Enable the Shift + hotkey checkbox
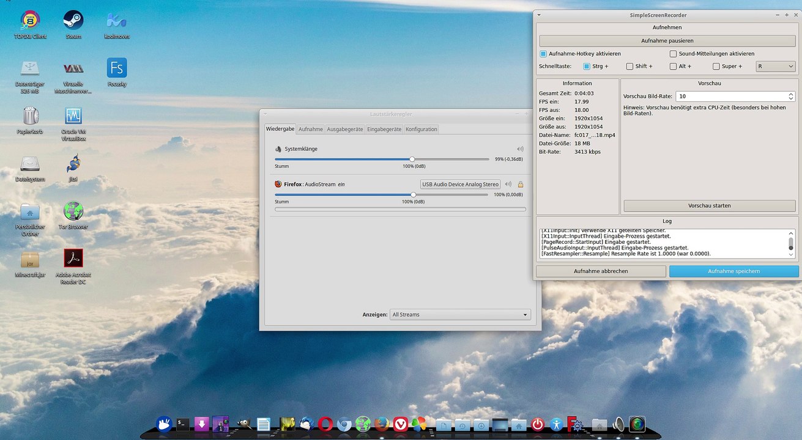The image size is (802, 440). point(629,66)
